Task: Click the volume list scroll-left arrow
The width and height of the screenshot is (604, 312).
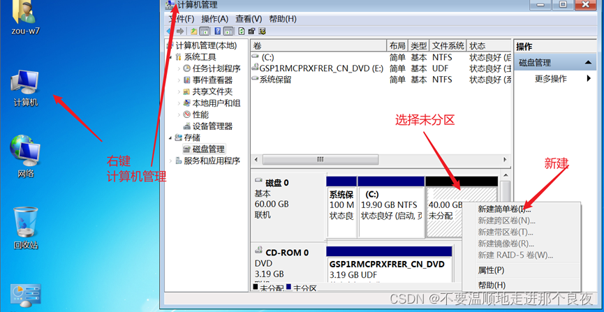Action: coord(256,159)
